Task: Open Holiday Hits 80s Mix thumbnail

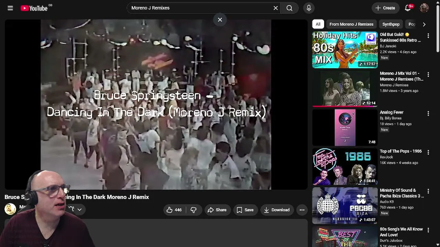Action: tap(345, 50)
